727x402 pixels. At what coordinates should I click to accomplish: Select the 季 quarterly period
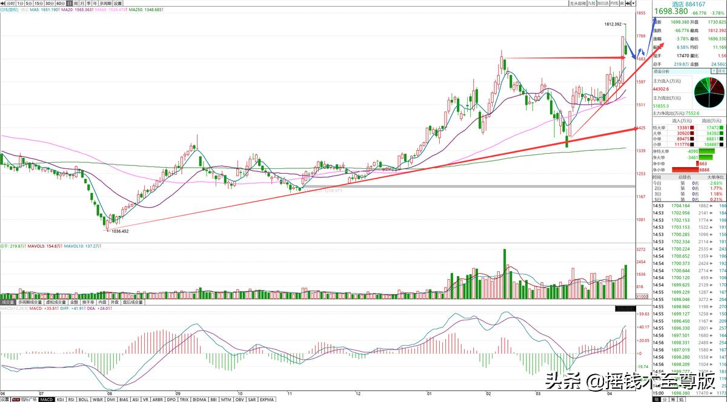89,3
